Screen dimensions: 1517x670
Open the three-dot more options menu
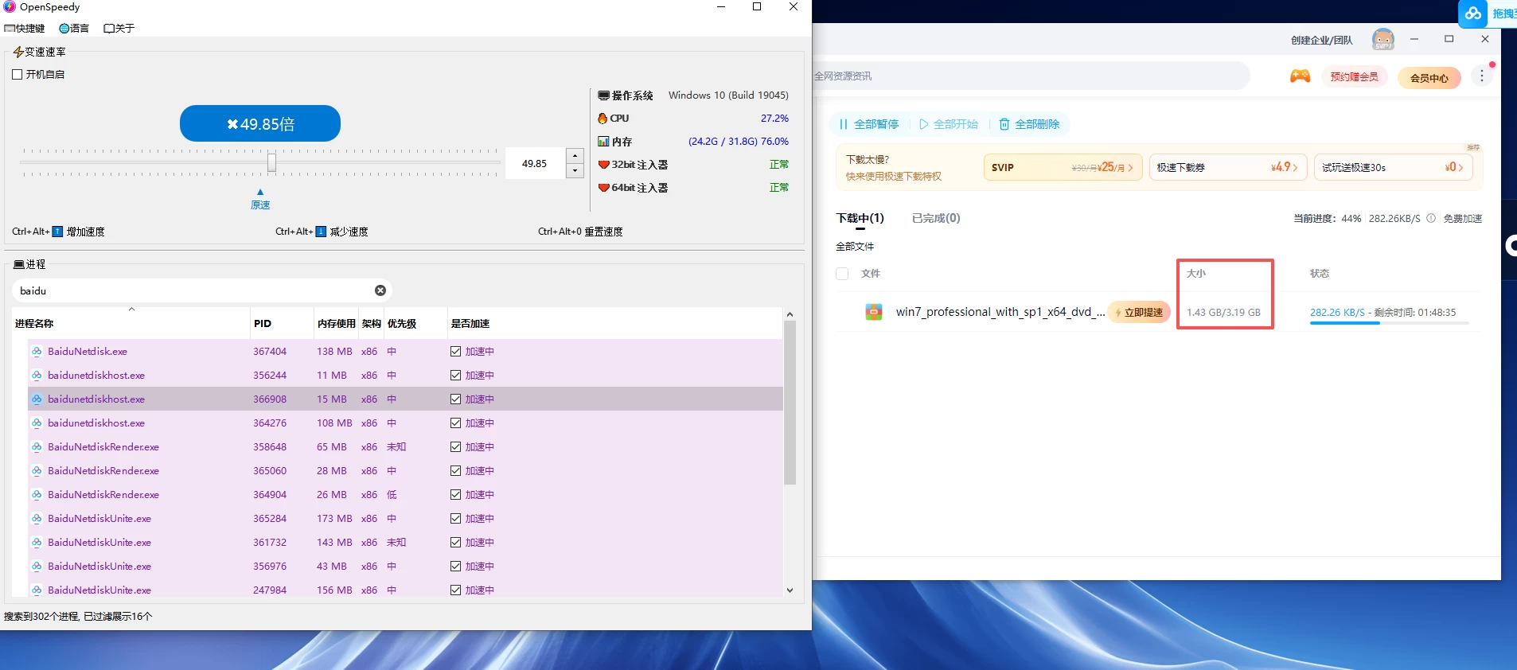click(1481, 76)
